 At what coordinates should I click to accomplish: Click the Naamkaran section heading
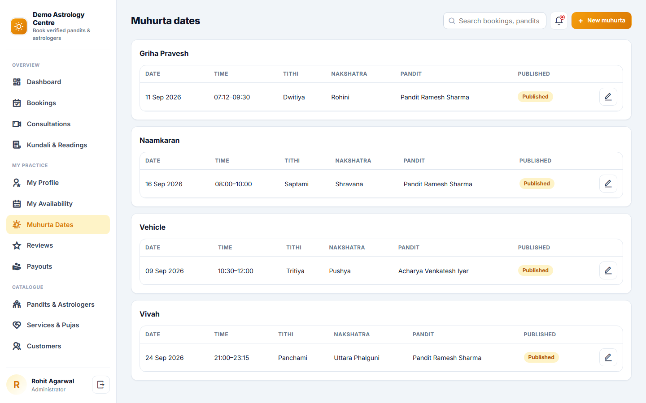click(x=159, y=140)
